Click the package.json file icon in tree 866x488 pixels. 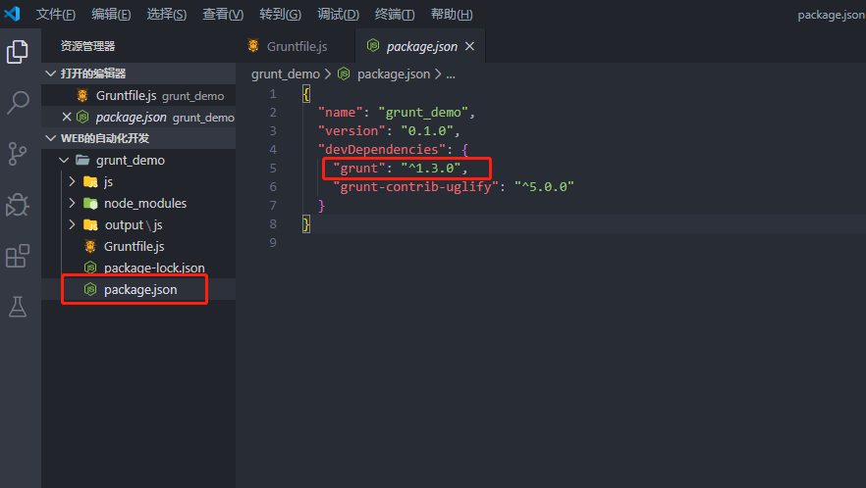point(90,289)
